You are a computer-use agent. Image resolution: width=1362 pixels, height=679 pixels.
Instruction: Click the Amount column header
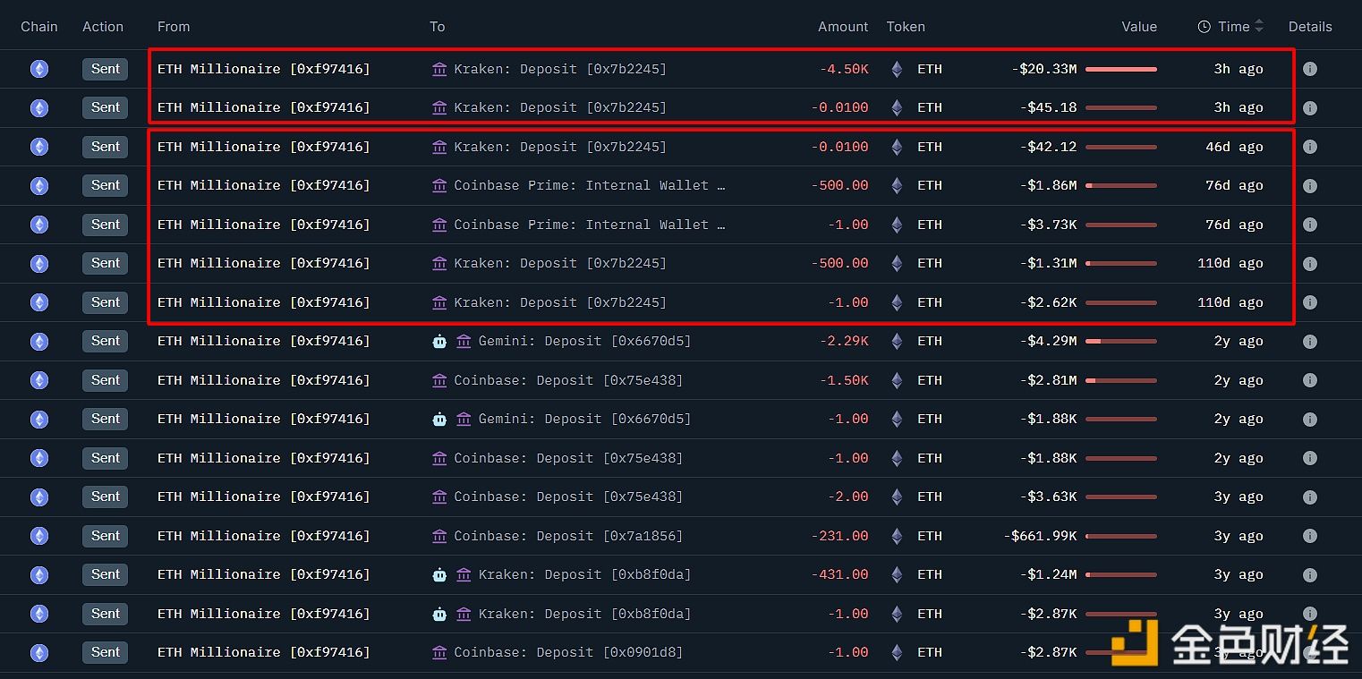tap(842, 27)
